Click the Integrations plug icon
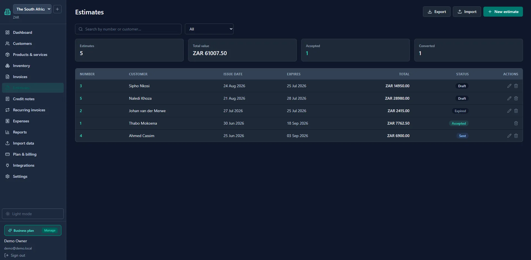The image size is (531, 260). coord(7,165)
